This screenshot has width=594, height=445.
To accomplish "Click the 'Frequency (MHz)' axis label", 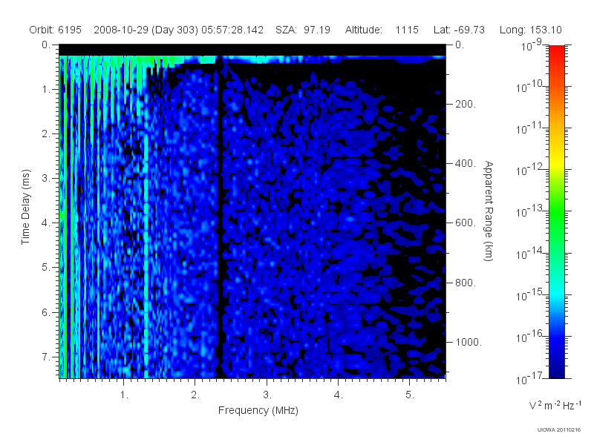I will [258, 411].
